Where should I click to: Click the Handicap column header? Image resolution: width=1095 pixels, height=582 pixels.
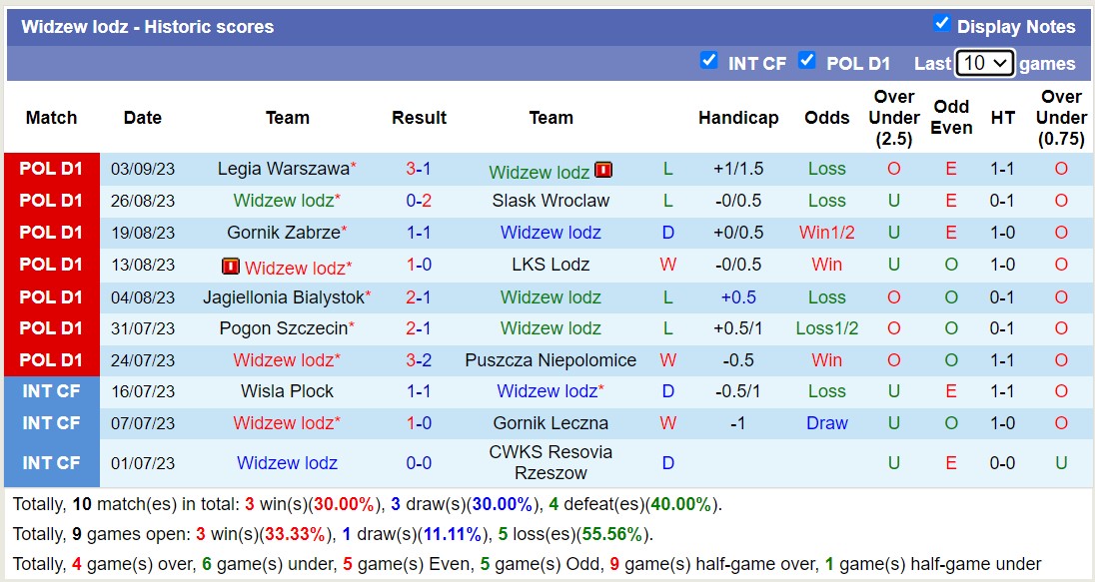click(738, 118)
